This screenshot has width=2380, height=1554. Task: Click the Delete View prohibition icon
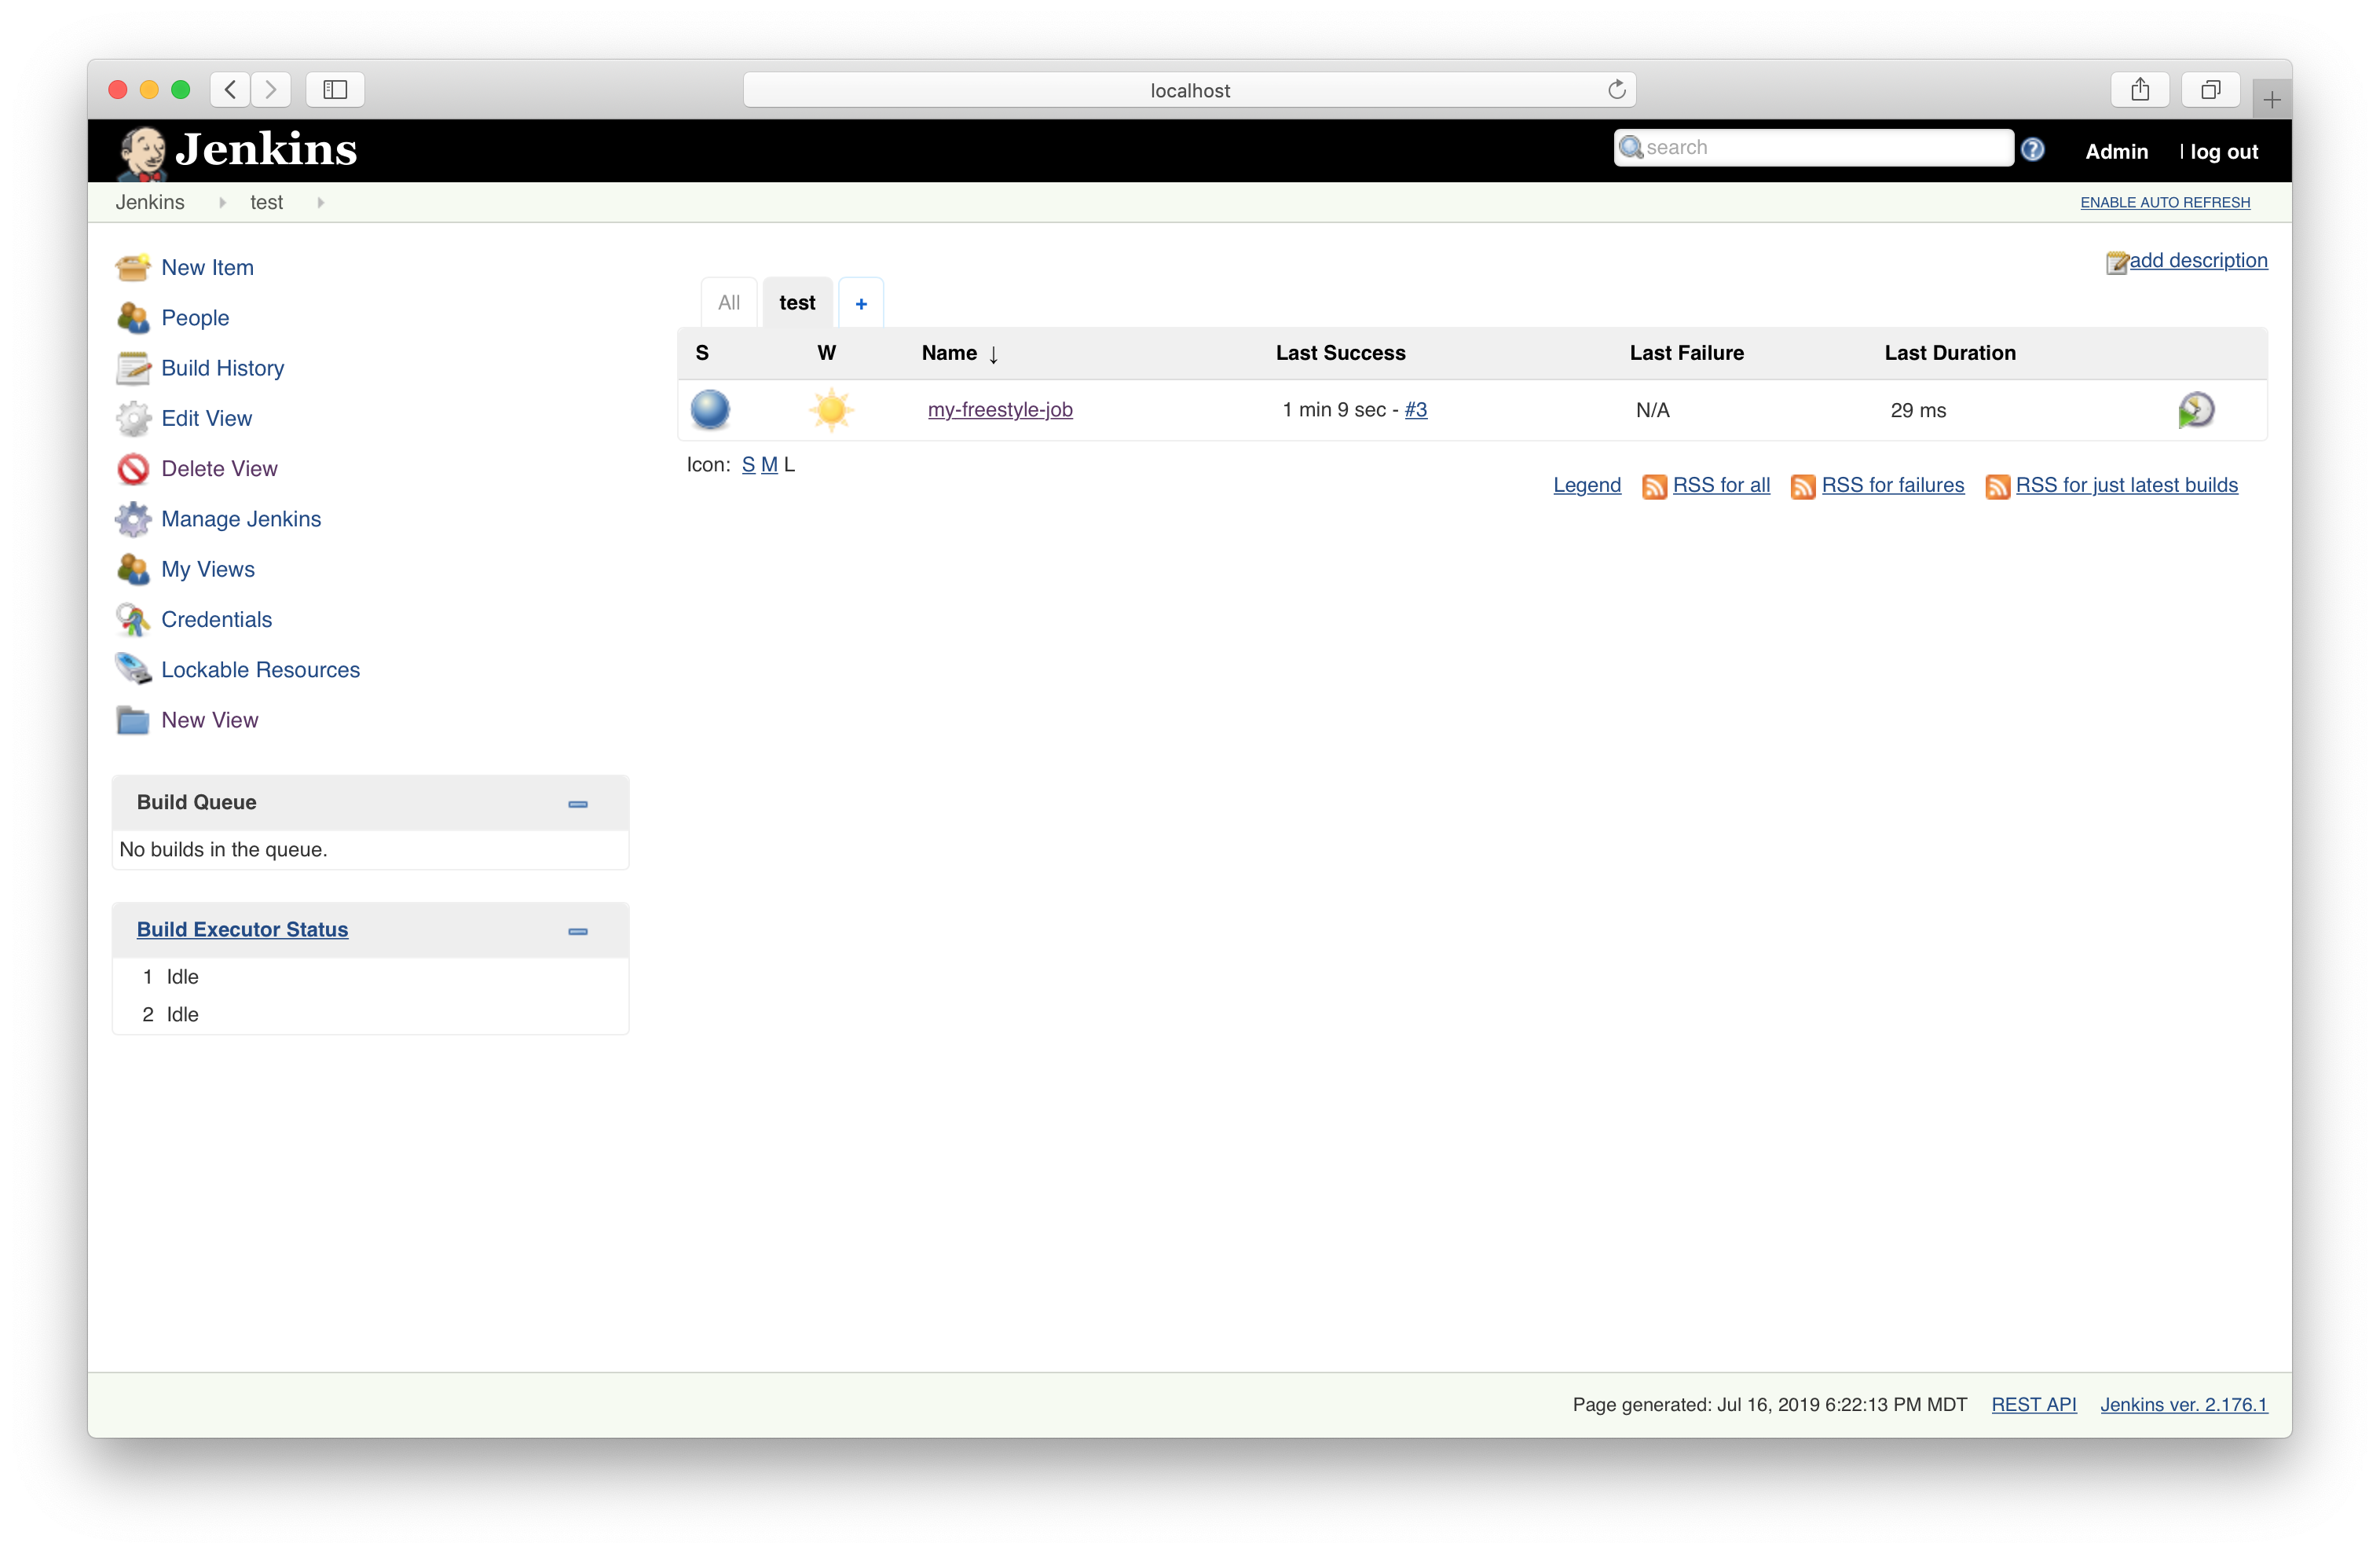[132, 469]
